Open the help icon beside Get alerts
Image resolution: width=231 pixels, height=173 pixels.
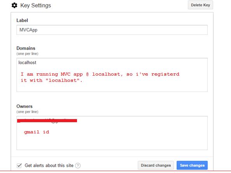78,166
